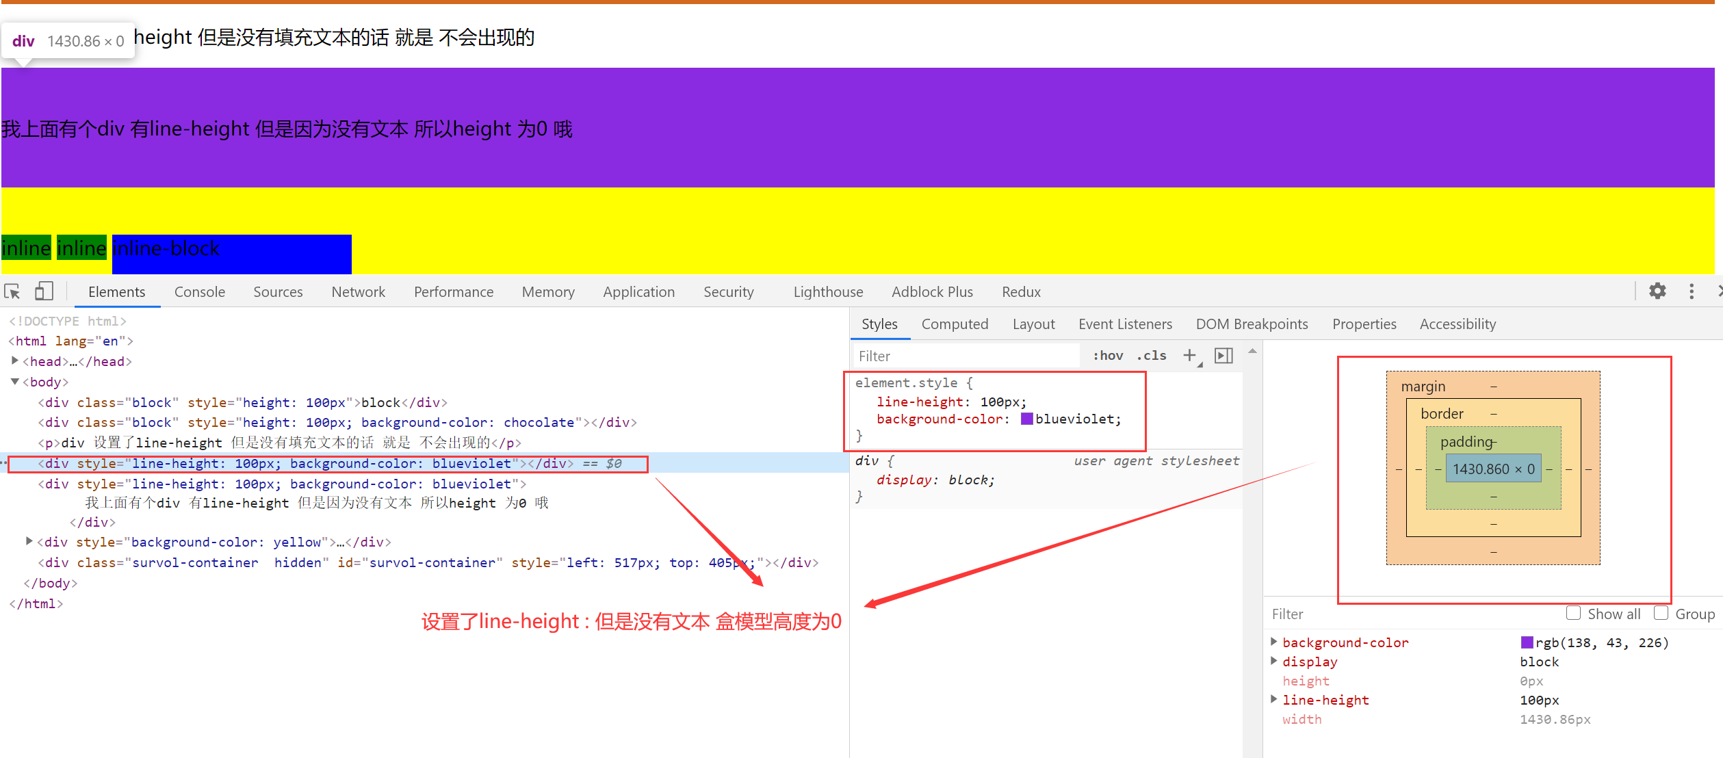Click the blueviolet color swatch in element.style
The width and height of the screenshot is (1723, 758).
point(1026,419)
